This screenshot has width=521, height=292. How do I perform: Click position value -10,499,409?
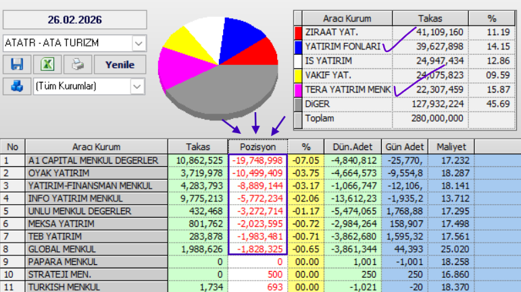257,173
